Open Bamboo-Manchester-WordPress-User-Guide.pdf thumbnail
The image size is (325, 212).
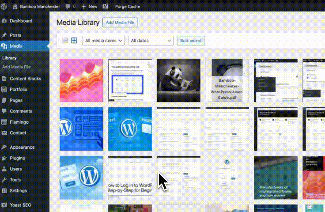[227, 80]
